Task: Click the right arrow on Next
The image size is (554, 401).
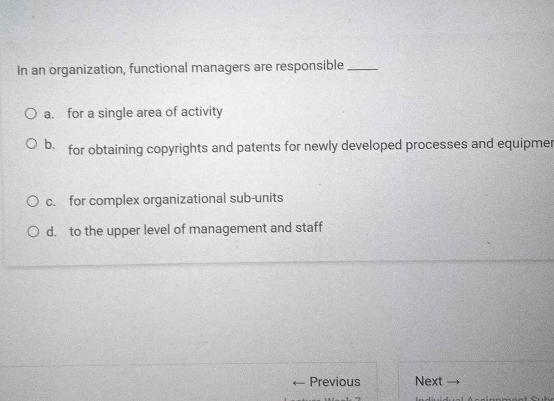Action: [455, 381]
